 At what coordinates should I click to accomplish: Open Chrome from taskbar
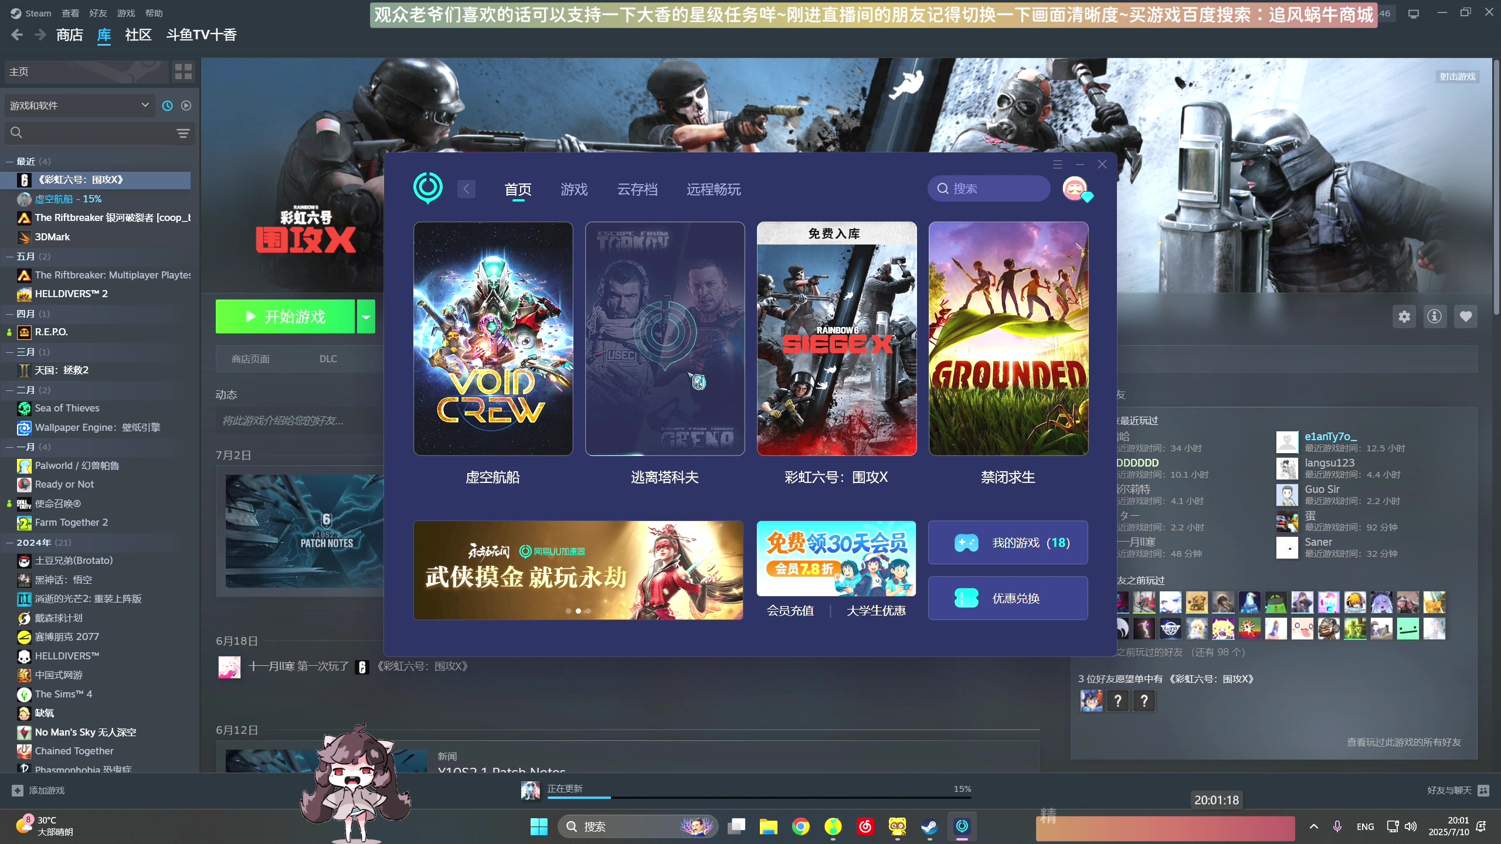pos(801,826)
